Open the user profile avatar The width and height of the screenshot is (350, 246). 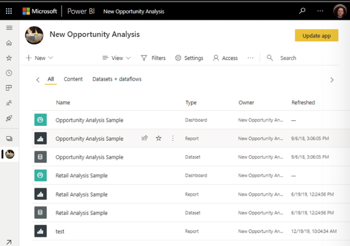tap(340, 11)
